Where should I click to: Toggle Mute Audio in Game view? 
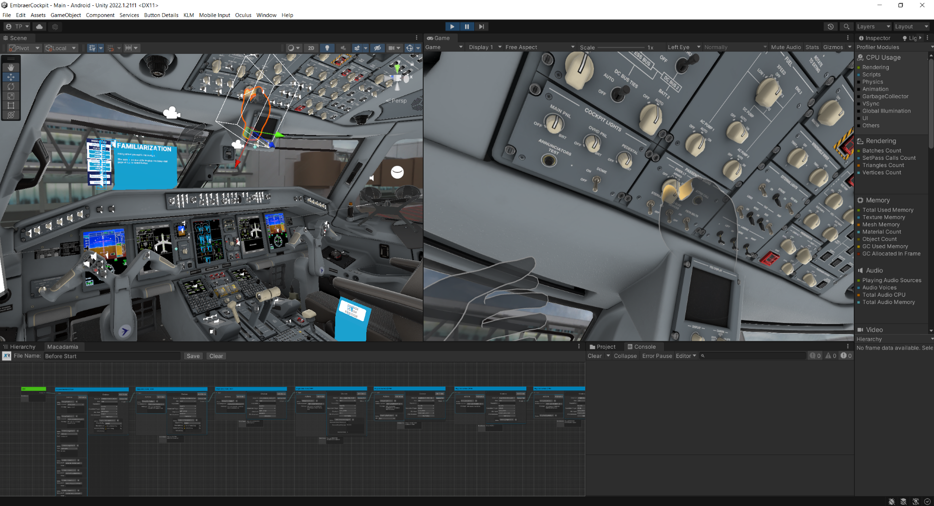[x=786, y=48]
